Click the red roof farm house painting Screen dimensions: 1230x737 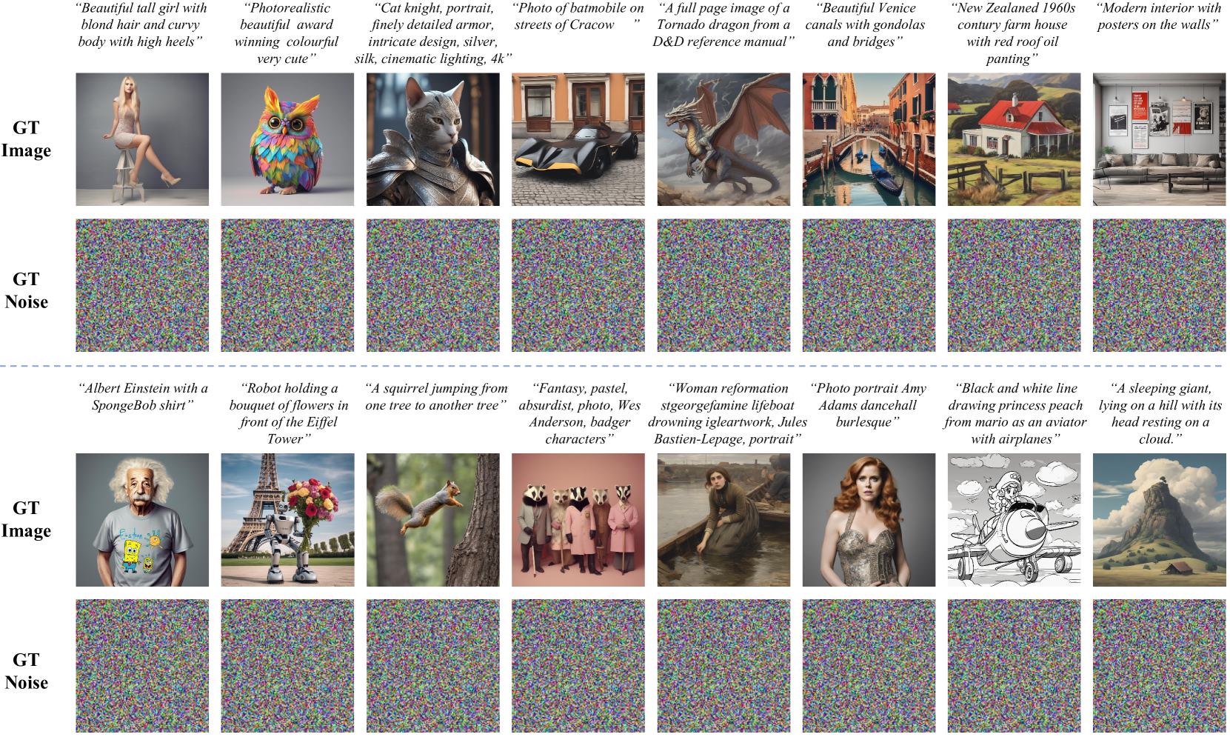click(1015, 139)
